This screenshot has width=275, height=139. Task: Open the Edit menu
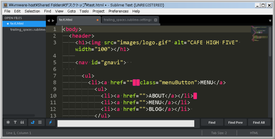click(18, 11)
